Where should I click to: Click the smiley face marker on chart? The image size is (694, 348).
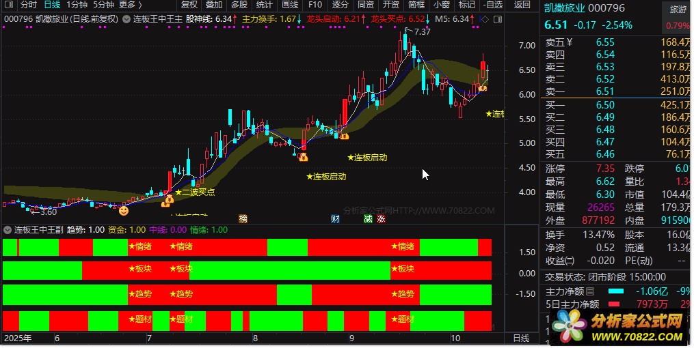click(x=124, y=211)
